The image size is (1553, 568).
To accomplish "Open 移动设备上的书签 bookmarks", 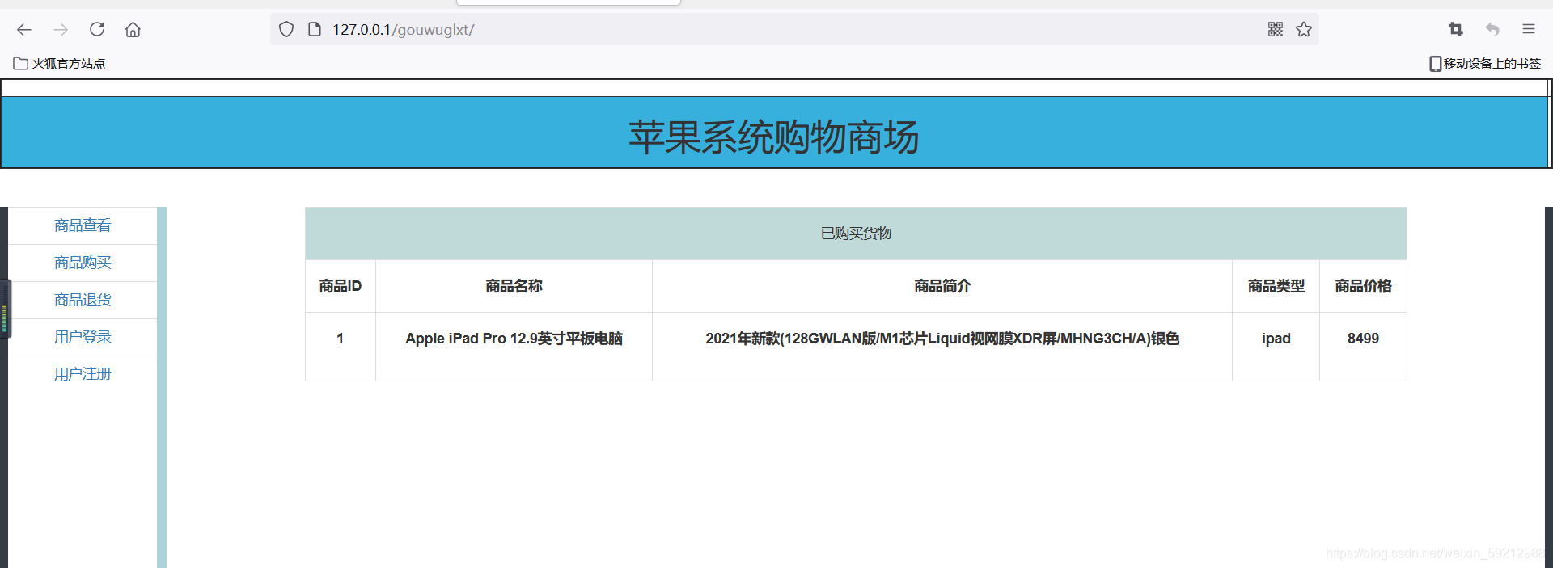I will [x=1485, y=64].
